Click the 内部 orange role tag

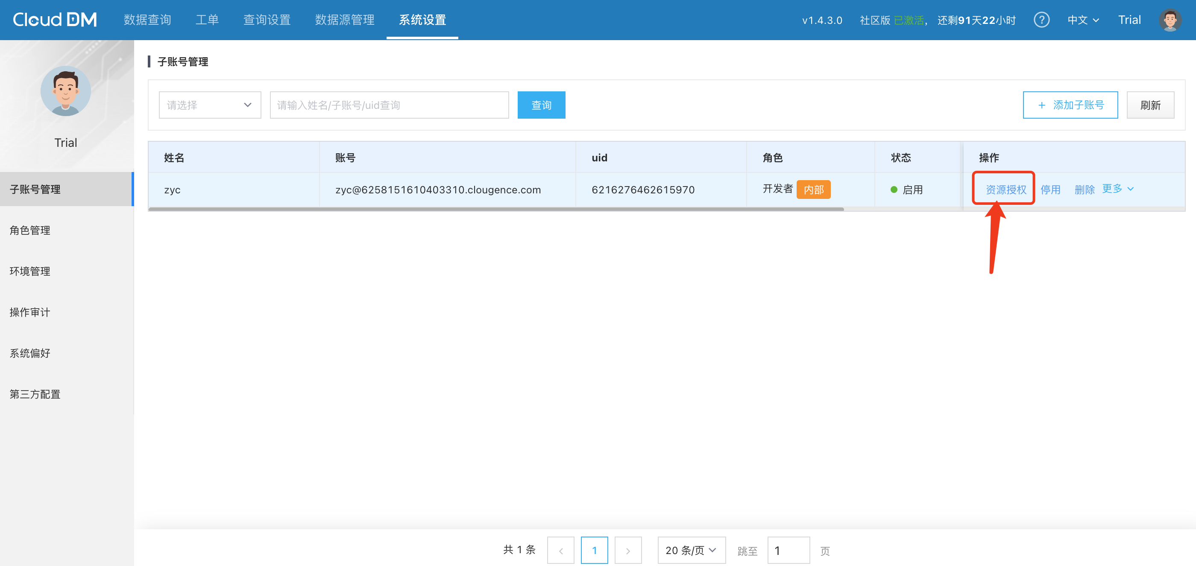813,189
